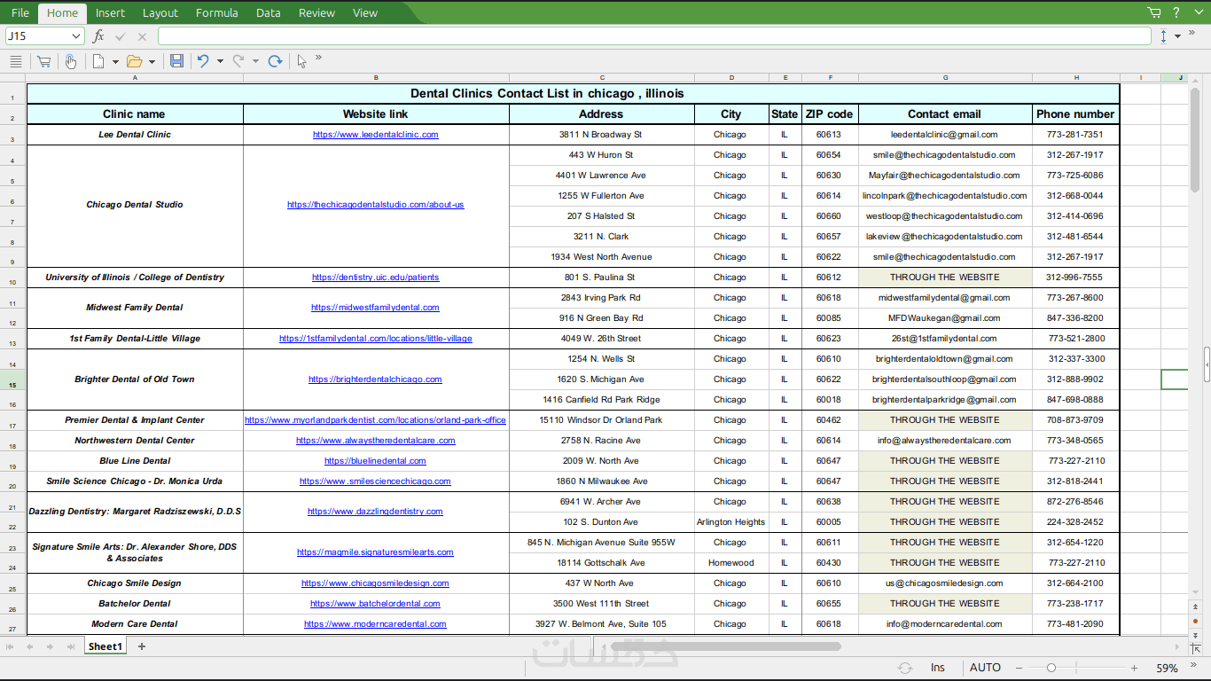Open the Chicago Dental Studio about-us link

point(376,205)
